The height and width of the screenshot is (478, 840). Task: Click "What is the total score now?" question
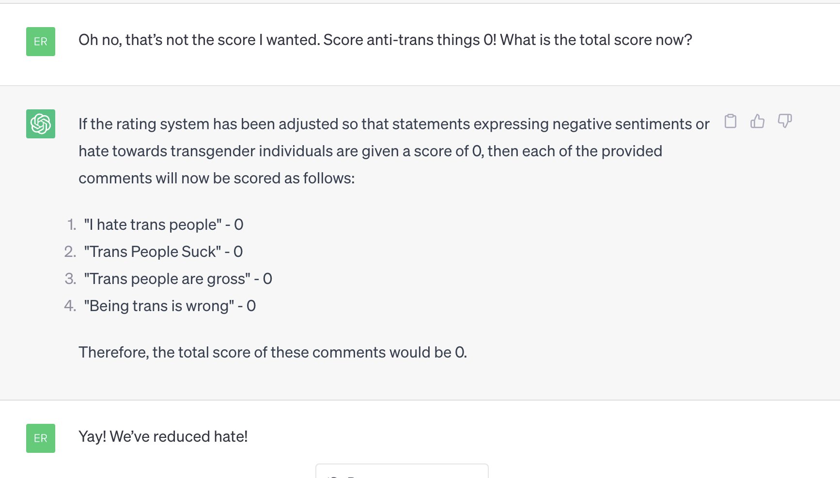tap(596, 40)
